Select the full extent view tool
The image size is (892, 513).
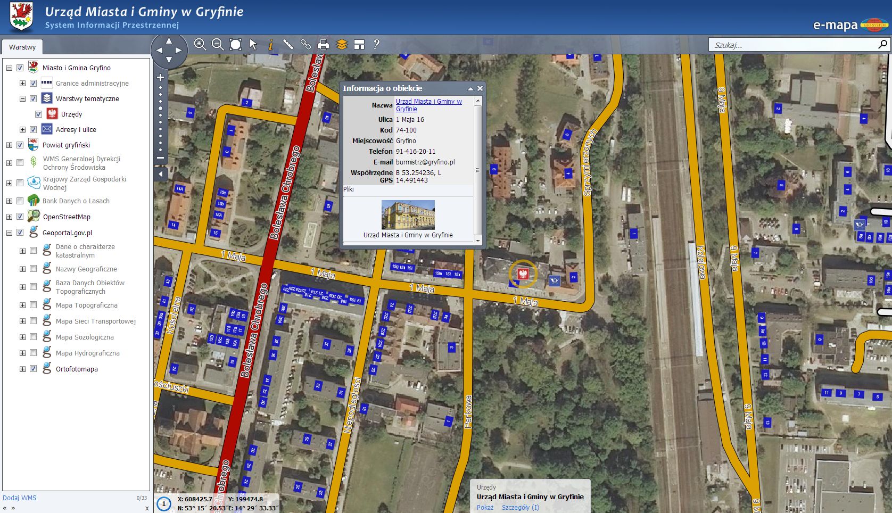point(235,45)
